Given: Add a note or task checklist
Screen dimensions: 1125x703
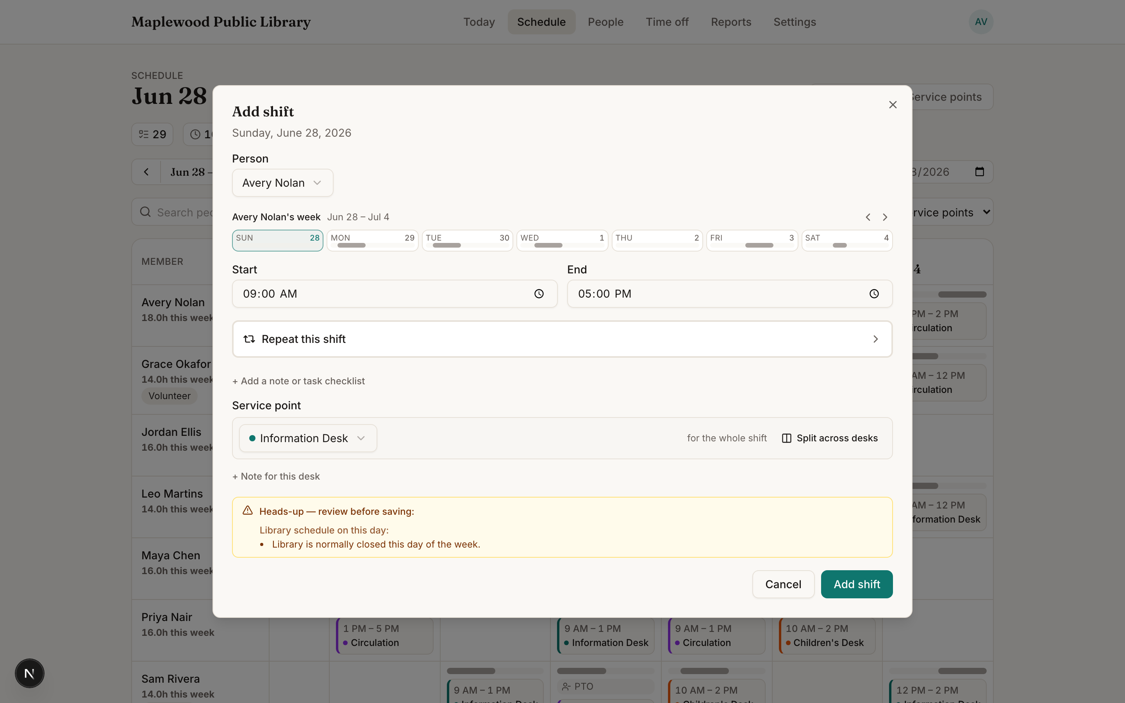Looking at the screenshot, I should pos(298,381).
